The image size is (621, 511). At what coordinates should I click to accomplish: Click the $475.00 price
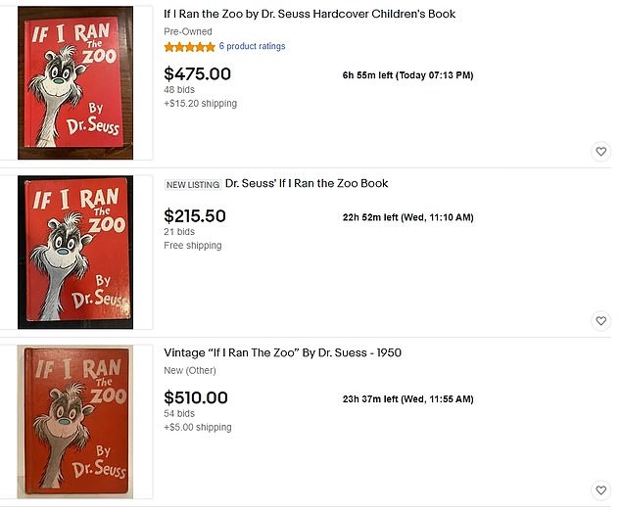(197, 73)
